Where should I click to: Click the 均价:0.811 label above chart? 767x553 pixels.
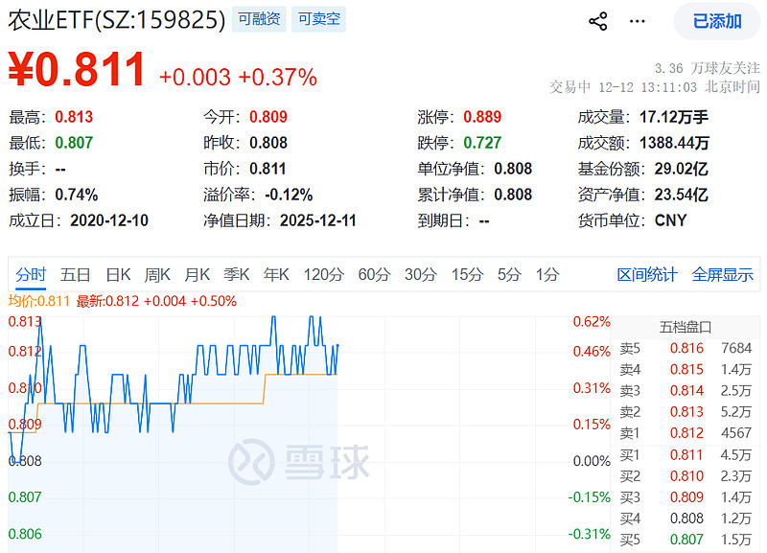coord(39,301)
